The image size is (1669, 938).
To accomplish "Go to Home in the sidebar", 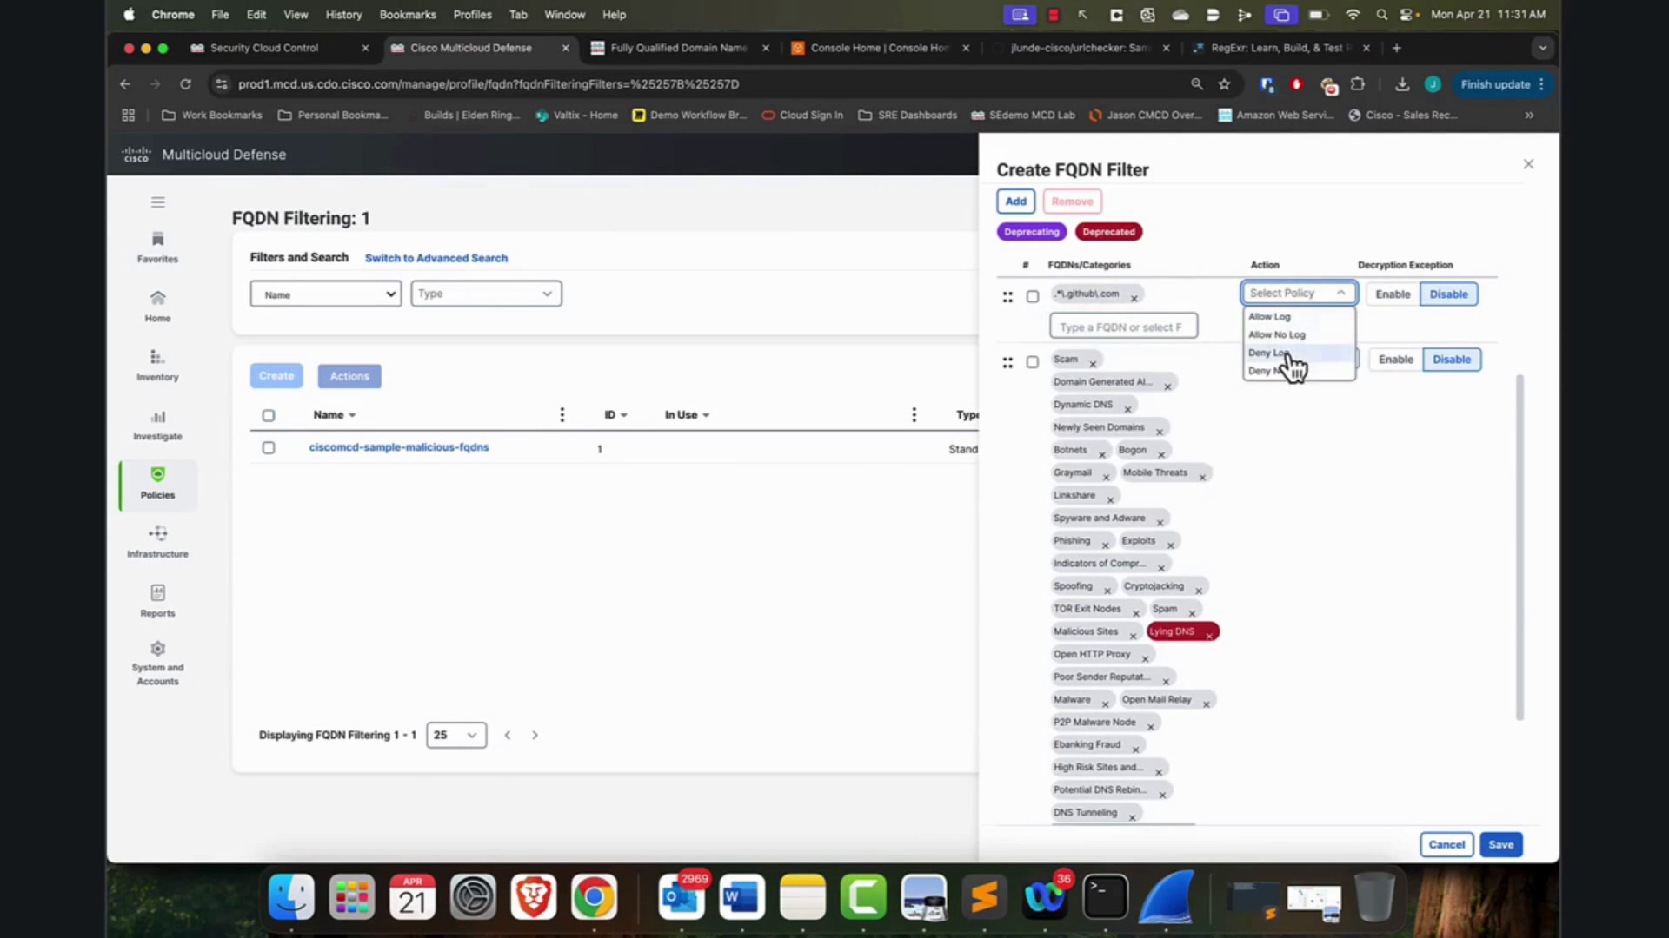I will pos(157,307).
